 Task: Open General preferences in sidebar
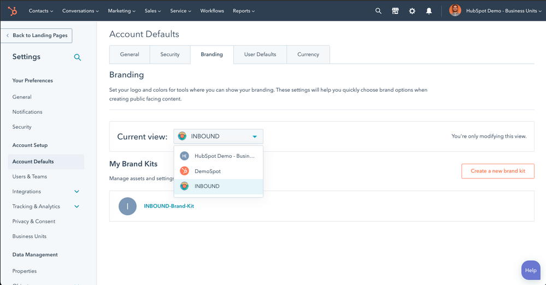point(22,97)
